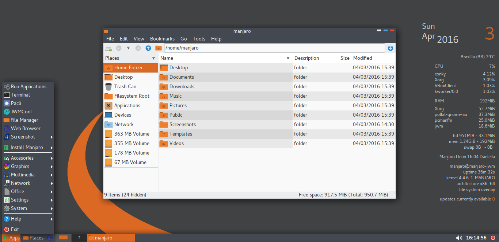Viewport: 499px width, 242px height.
Task: Click the Places button in the taskbar
Action: [33, 238]
